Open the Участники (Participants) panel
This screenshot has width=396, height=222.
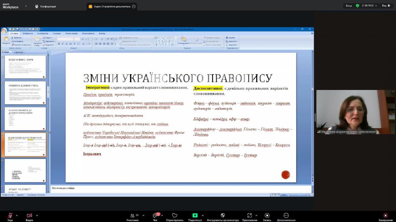tap(133, 216)
